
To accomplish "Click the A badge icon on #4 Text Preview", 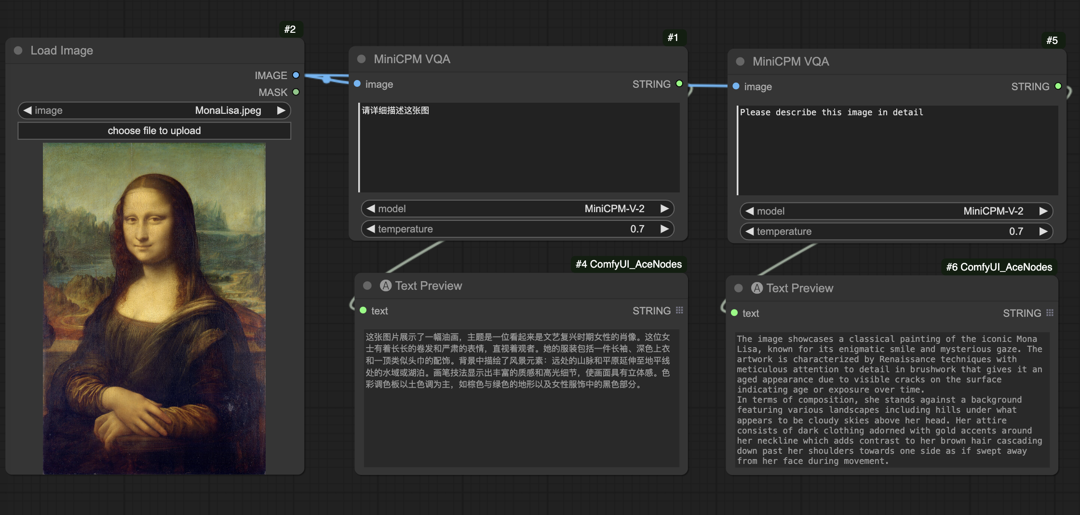I will [x=386, y=285].
